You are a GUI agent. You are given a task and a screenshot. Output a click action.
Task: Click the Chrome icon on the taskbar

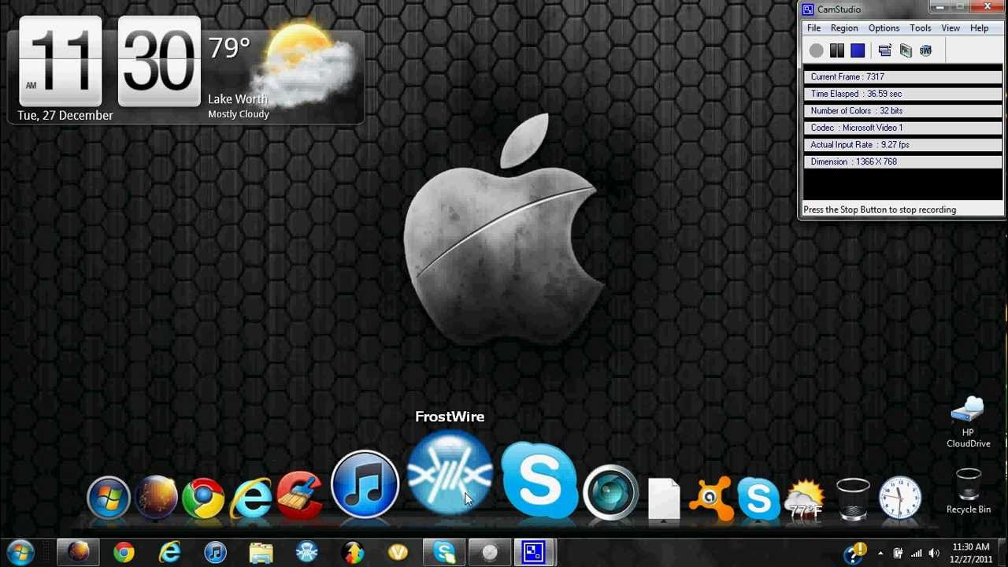point(124,553)
